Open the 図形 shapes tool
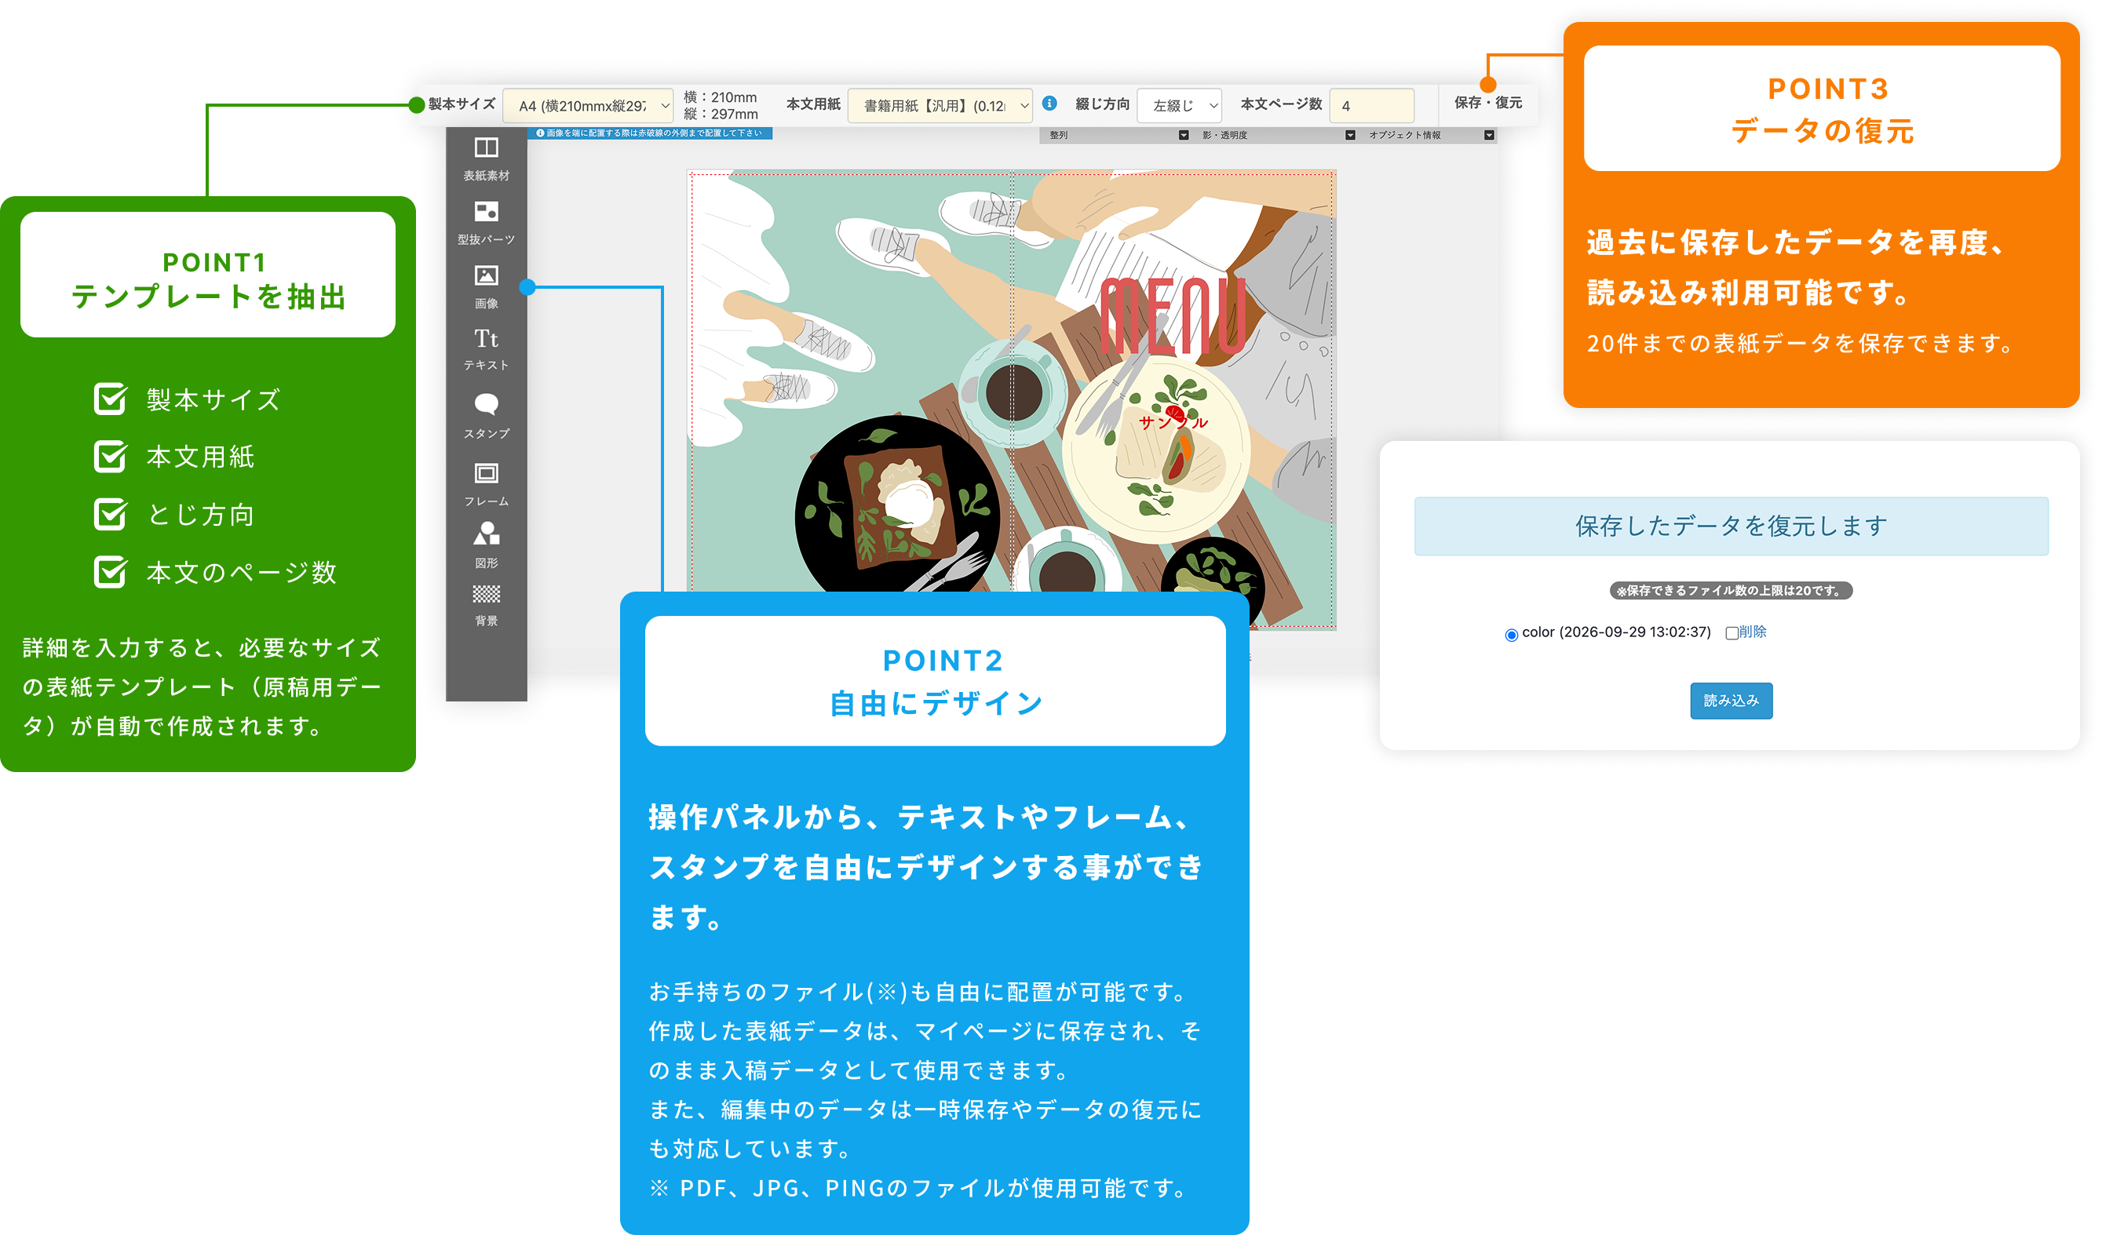The image size is (2102, 1235). [x=487, y=545]
